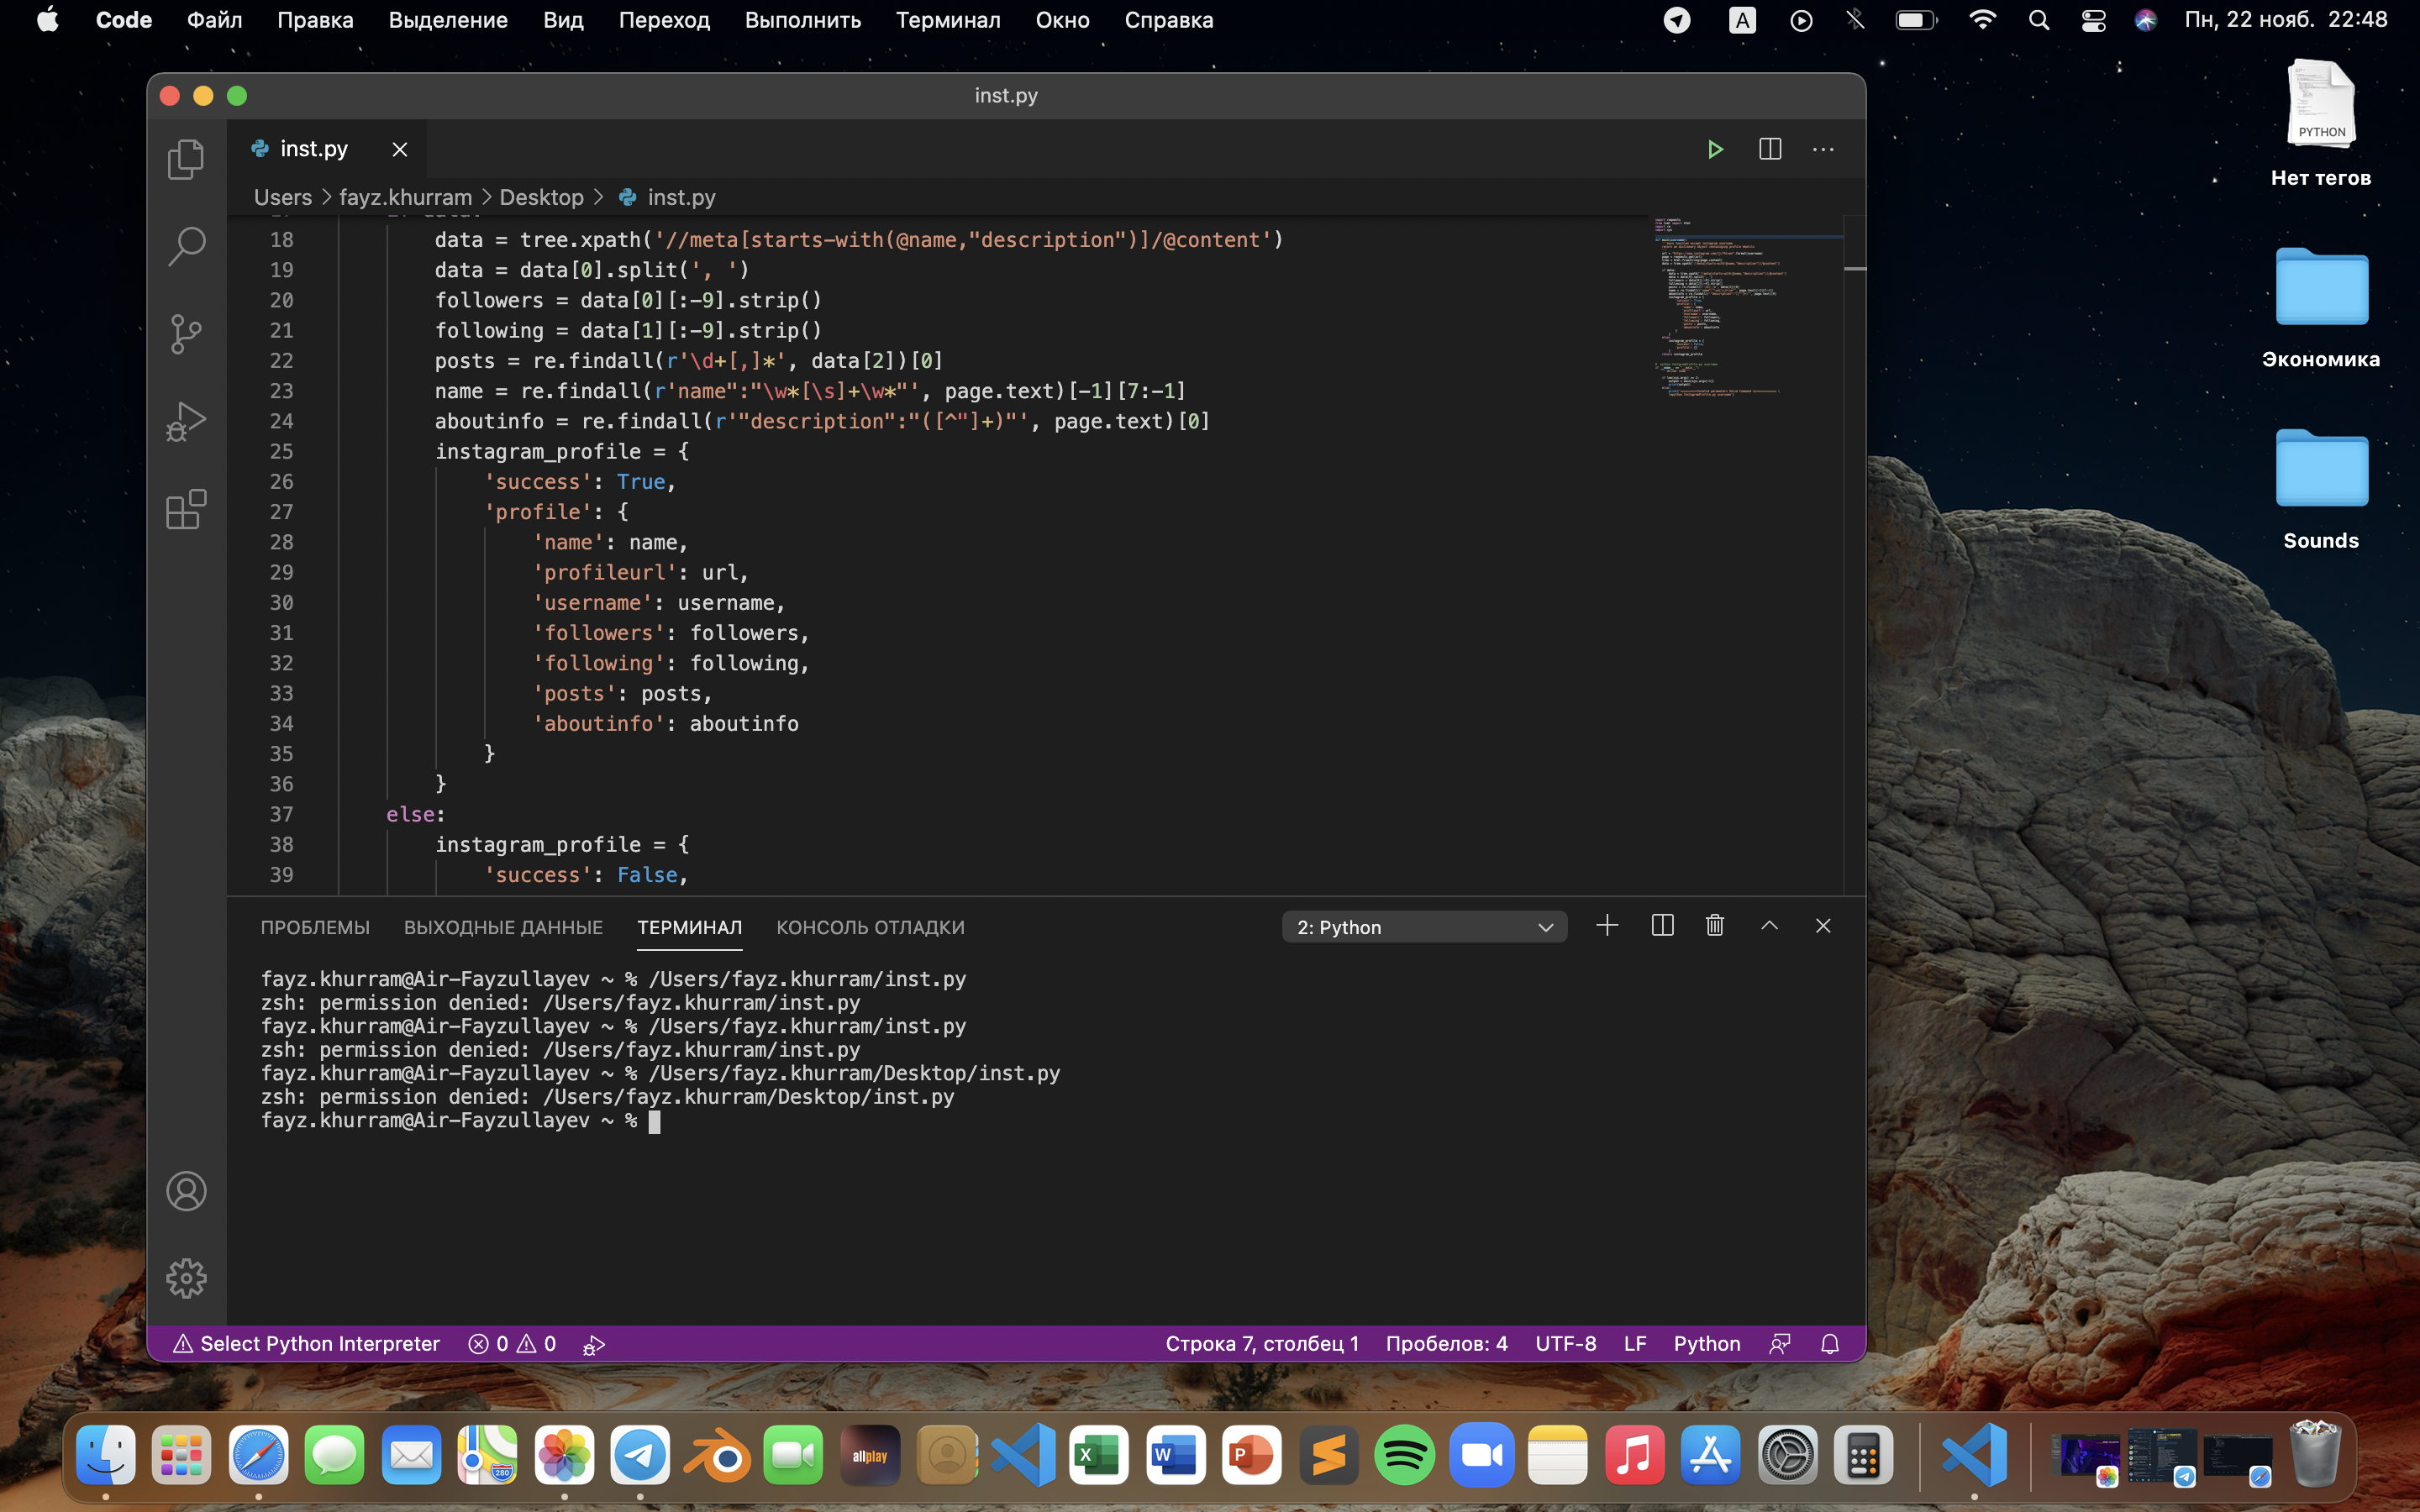Screen dimensions: 2420x1512
Task: Open the Search sidebar icon
Action: click(186, 246)
